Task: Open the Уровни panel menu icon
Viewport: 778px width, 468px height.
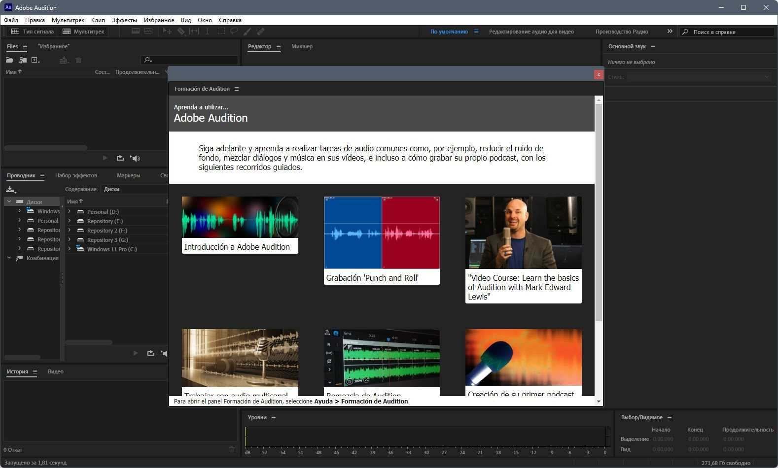Action: point(274,418)
